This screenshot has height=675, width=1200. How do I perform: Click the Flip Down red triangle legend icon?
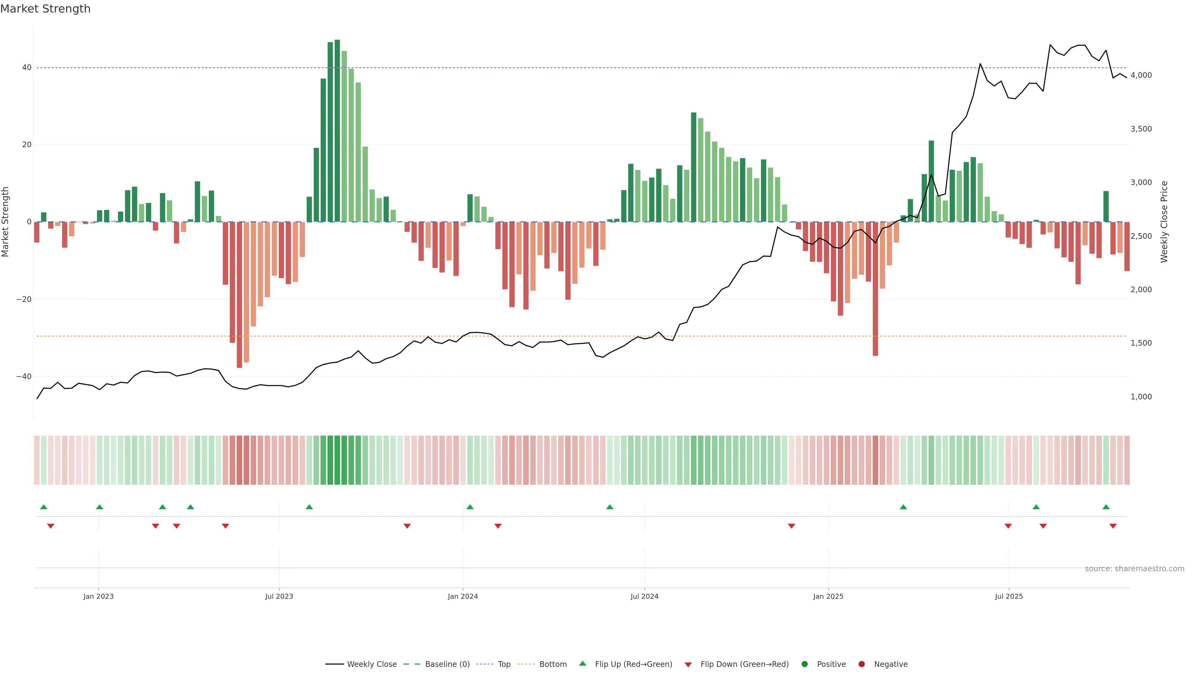(x=687, y=665)
